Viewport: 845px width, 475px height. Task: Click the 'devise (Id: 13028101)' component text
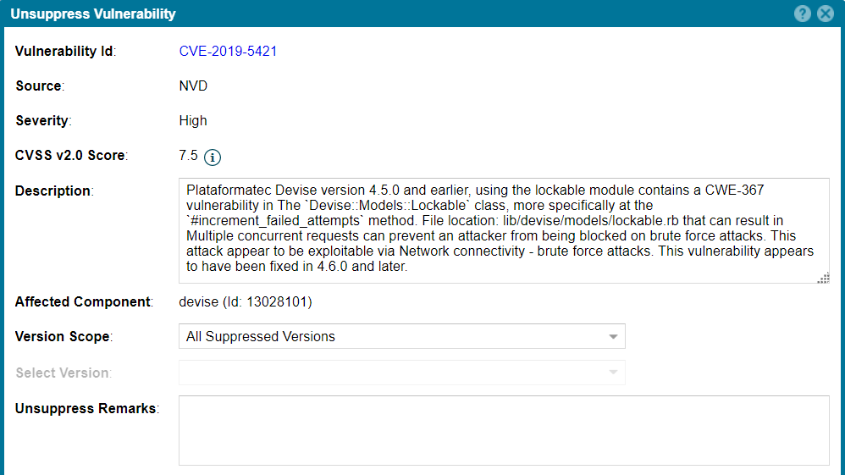pyautogui.click(x=246, y=302)
